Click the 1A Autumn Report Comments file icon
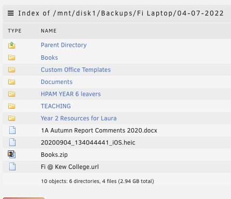Viewport: 231px width, 199px height. point(12,130)
